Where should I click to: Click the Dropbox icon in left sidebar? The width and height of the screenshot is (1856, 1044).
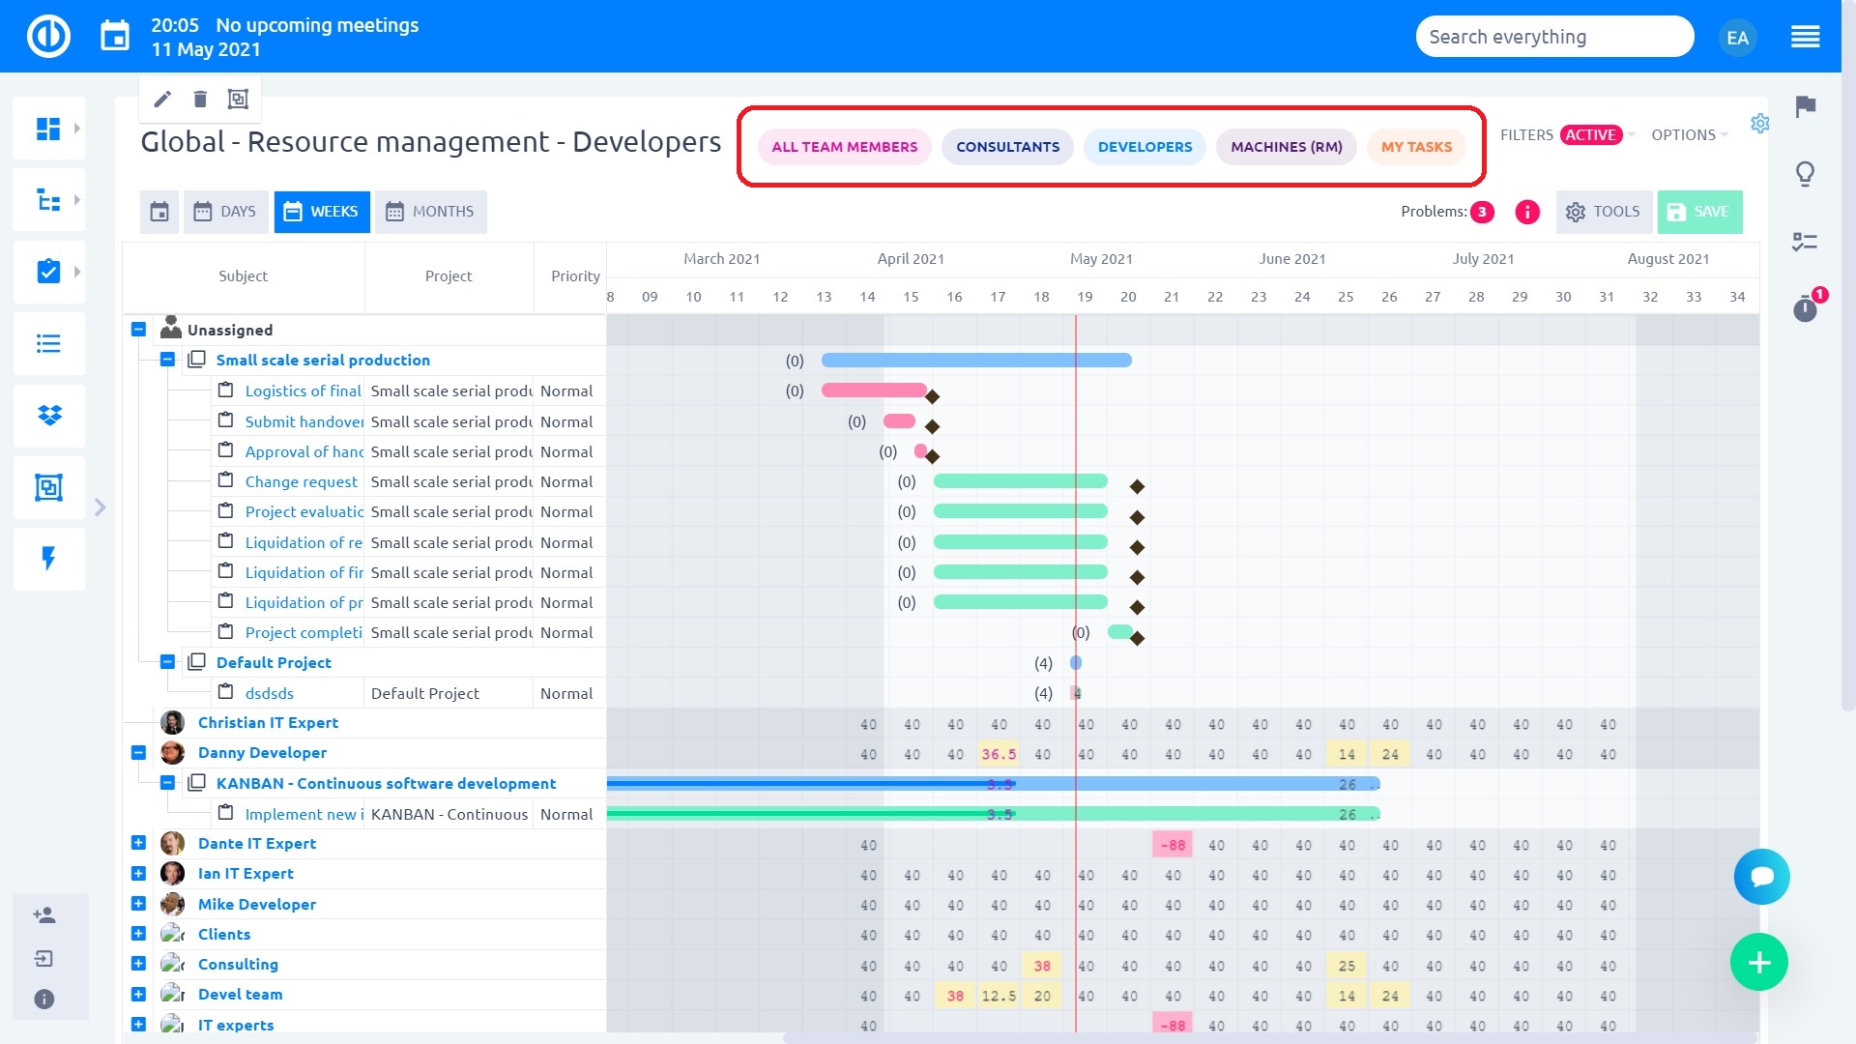(x=48, y=416)
